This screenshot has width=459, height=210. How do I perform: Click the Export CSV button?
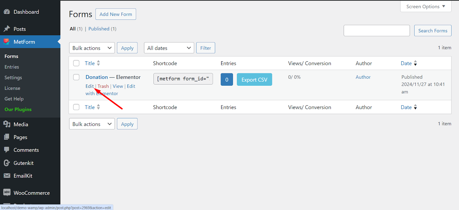(x=254, y=79)
